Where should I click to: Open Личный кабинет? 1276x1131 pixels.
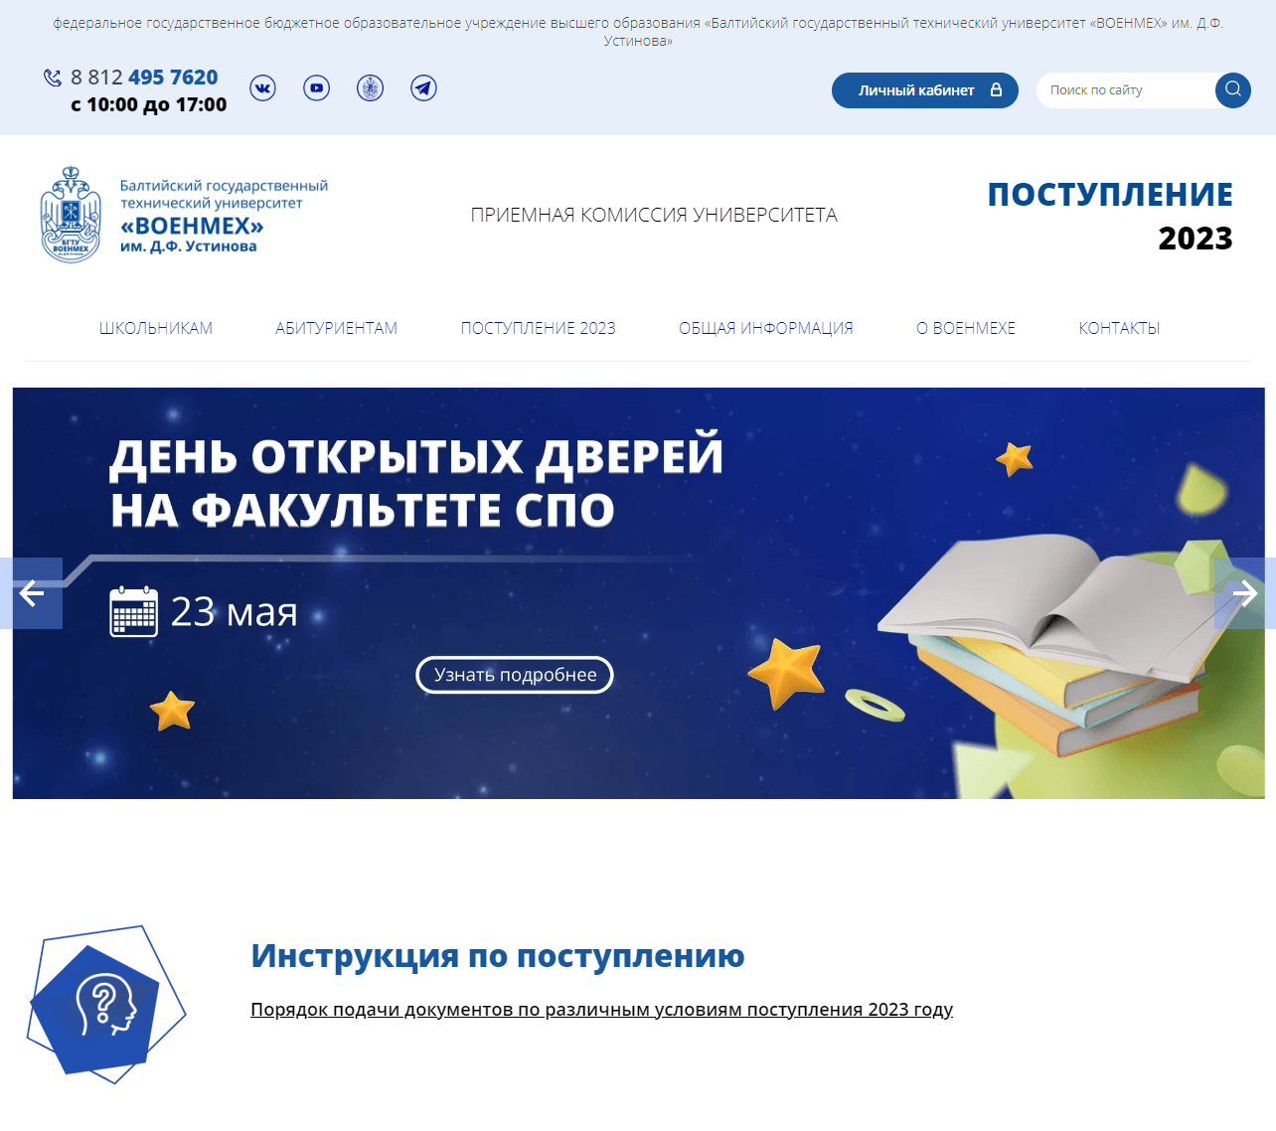pyautogui.click(x=916, y=89)
